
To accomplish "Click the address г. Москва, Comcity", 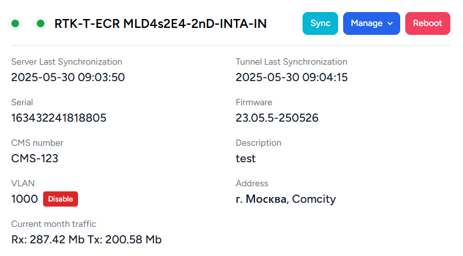I will [285, 200].
